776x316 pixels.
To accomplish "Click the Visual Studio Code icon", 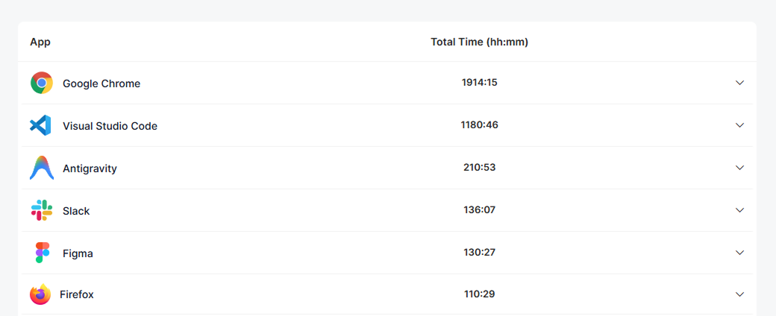I will pyautogui.click(x=40, y=125).
